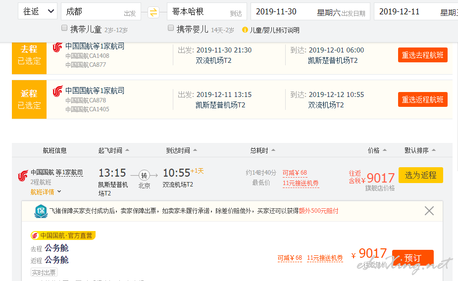The width and height of the screenshot is (458, 281).
Task: Edit the arrival city field 哥本哈根
Action: pyautogui.click(x=207, y=11)
